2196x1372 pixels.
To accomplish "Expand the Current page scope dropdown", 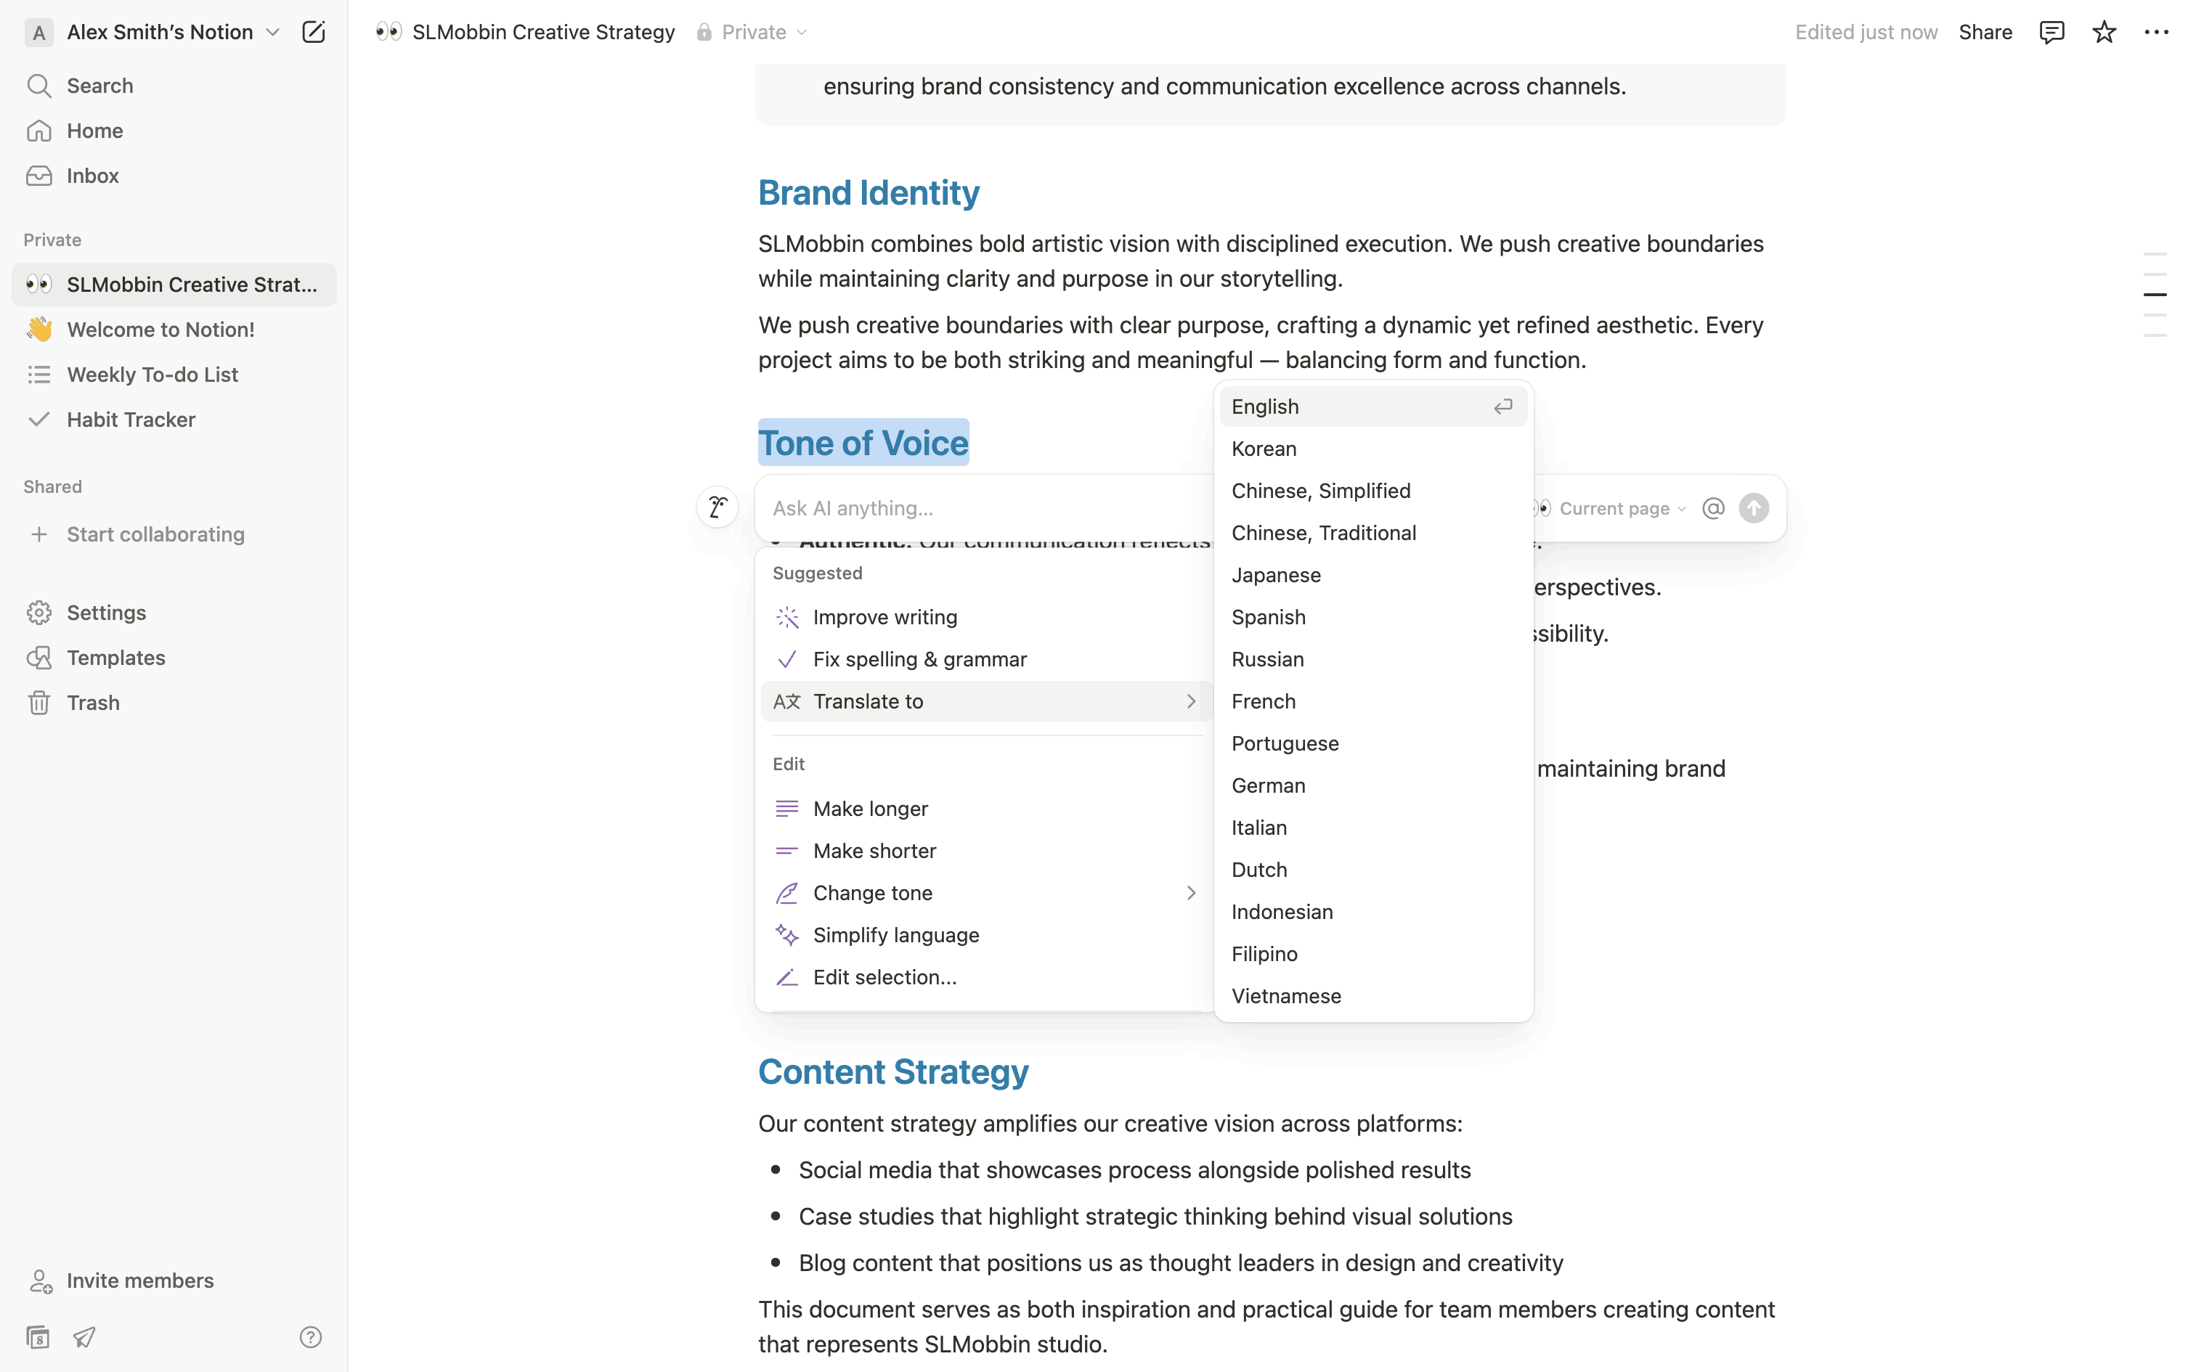I will [1621, 508].
